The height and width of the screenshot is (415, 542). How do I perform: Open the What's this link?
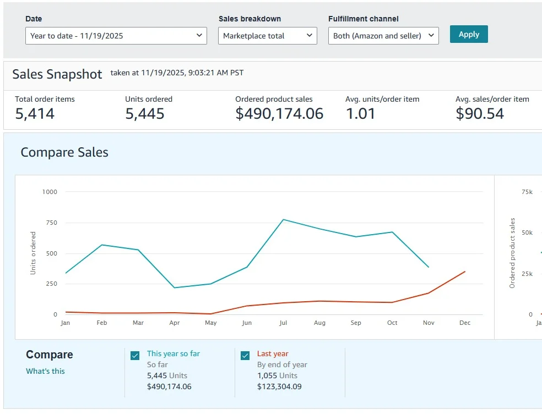pyautogui.click(x=45, y=371)
